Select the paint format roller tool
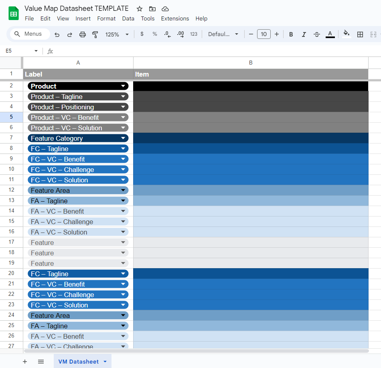This screenshot has width=381, height=368. 95,34
